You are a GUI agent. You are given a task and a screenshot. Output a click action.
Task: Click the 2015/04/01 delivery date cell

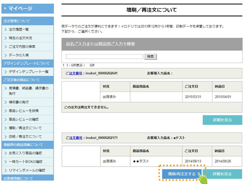pos(227,97)
